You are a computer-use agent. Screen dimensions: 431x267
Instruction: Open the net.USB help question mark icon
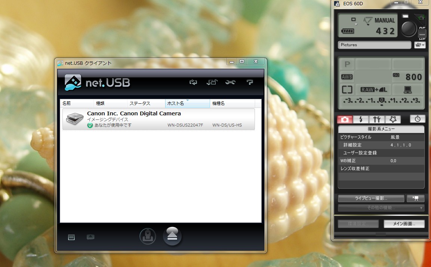(x=250, y=82)
